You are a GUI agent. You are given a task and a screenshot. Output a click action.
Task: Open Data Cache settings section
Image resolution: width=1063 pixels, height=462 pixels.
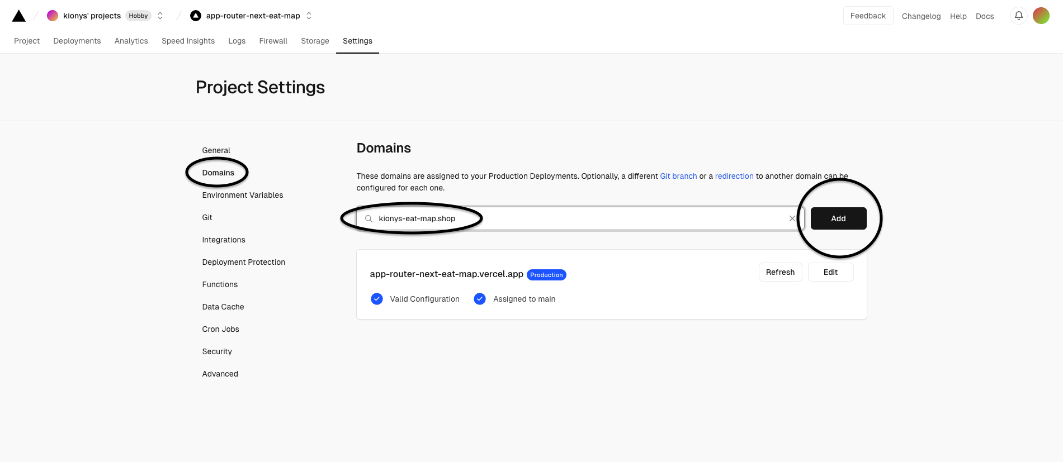tap(223, 307)
